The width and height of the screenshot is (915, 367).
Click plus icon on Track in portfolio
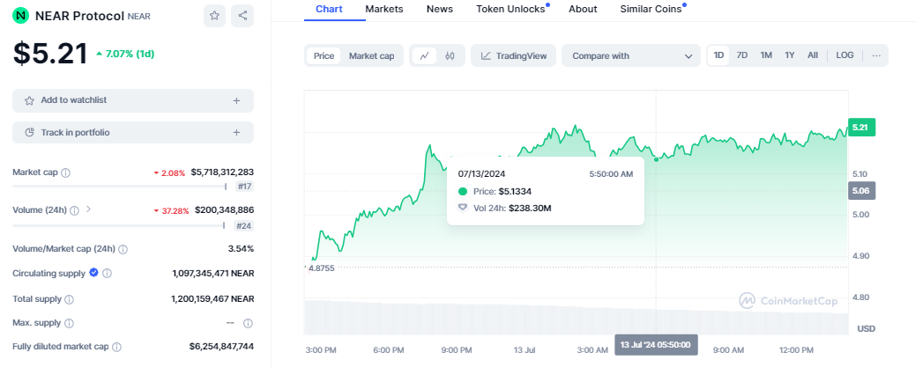(236, 133)
